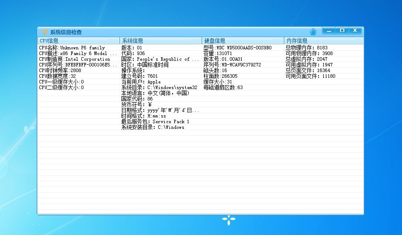Select the 可用物理内存: 3908 entry
402x235 pixels.
click(x=309, y=53)
